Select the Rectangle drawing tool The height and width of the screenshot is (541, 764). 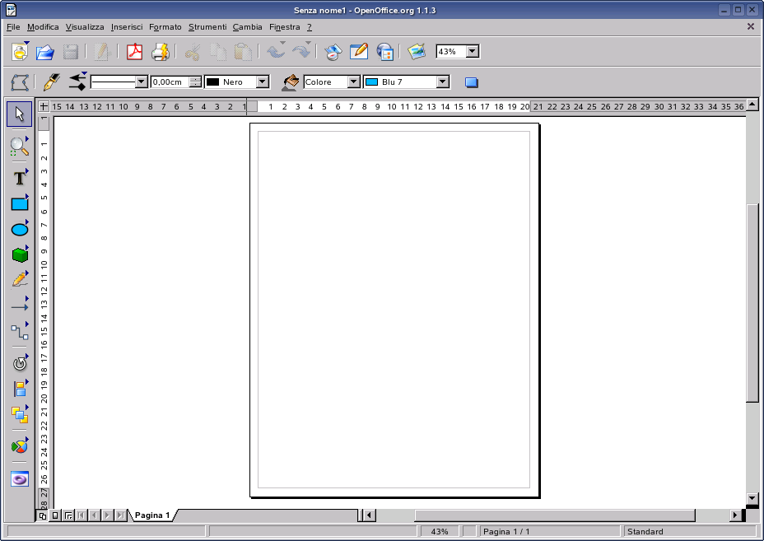click(18, 203)
